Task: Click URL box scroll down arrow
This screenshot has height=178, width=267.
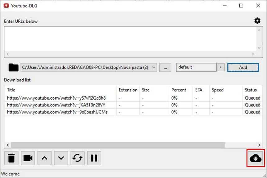Action: tap(259, 48)
